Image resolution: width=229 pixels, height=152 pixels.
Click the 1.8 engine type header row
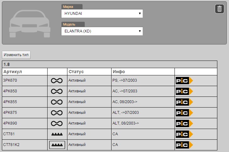point(110,64)
